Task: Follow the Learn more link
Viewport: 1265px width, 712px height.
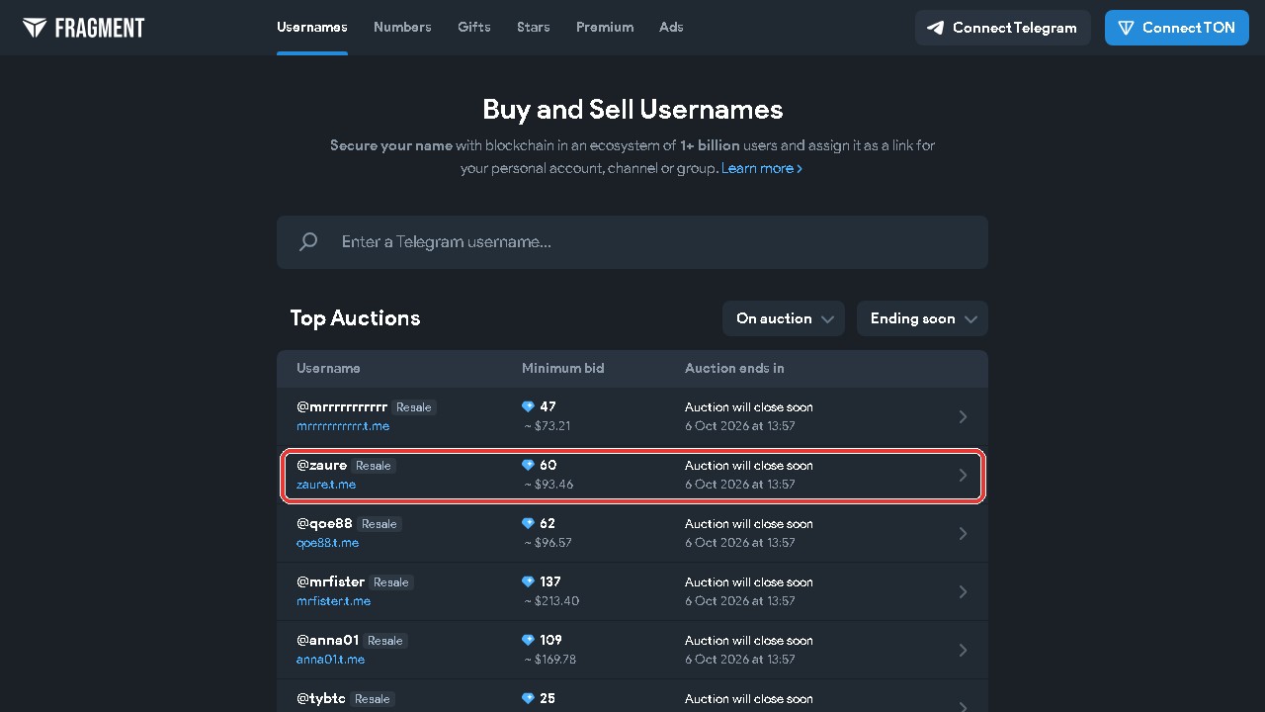Action: pos(762,168)
